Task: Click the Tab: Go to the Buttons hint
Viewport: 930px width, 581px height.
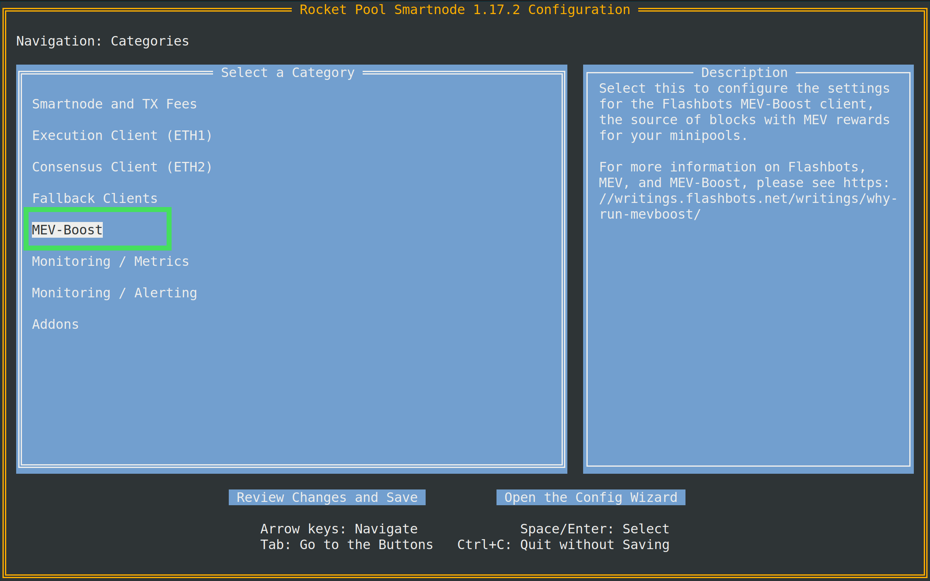Action: pos(346,545)
